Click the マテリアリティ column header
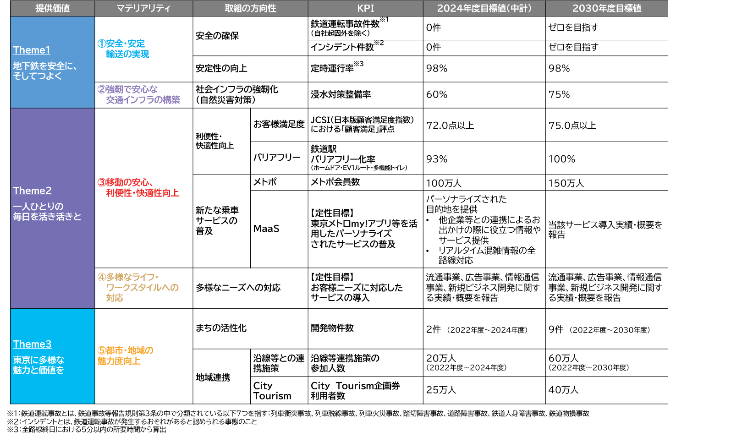Screen dimensions: 731x437 pos(143,8)
